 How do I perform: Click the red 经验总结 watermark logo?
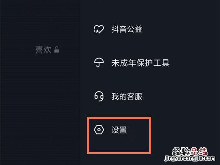pyautogui.click(x=190, y=151)
